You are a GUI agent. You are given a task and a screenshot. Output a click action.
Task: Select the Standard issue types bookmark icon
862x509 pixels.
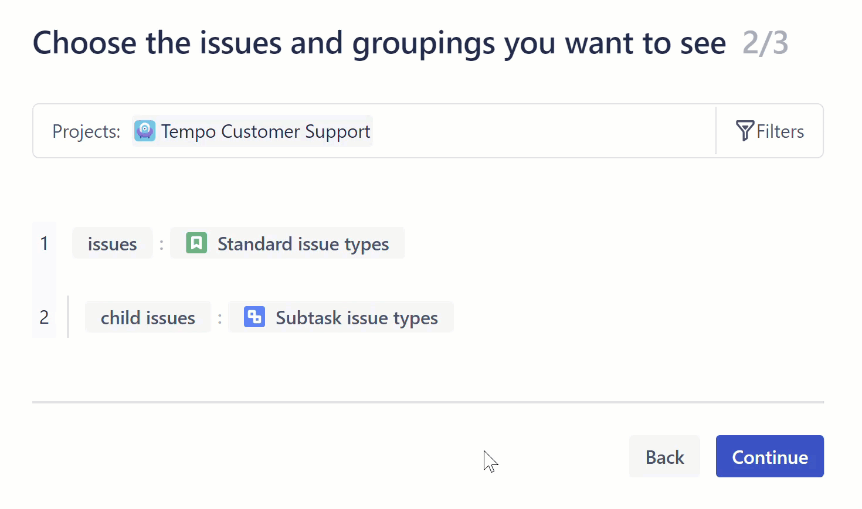(196, 243)
